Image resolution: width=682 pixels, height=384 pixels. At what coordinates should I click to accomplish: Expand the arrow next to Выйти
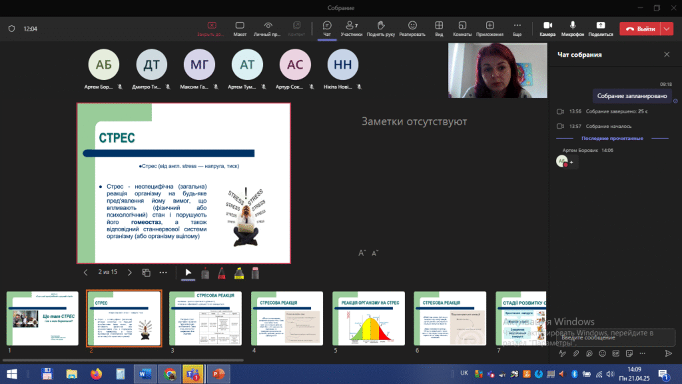click(x=667, y=29)
